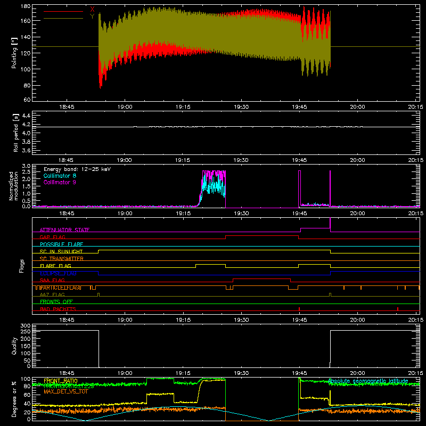Click 20:00 under the Flags plot
The image size is (426, 426).
pos(357,320)
